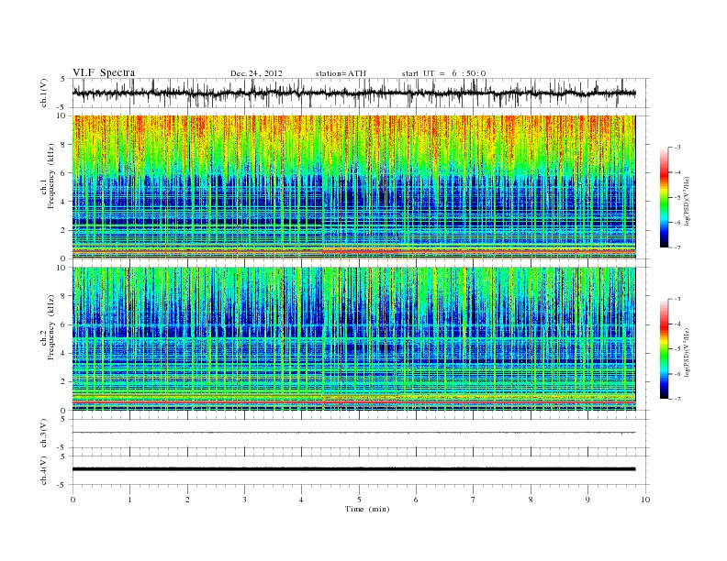
Task: Click the "2" kHz tick of ch.2 spectrogram
Action: (64, 382)
